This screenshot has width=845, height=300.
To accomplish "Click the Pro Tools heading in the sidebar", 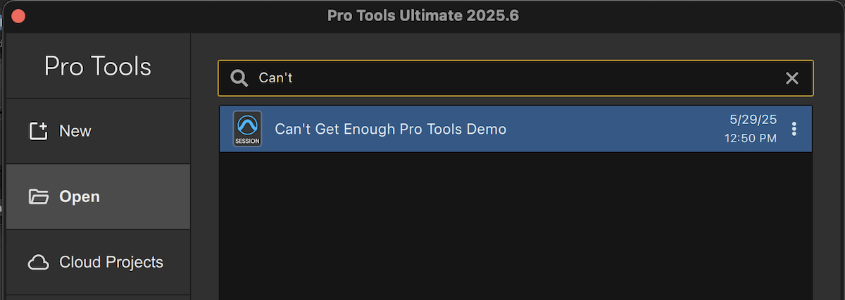I will [97, 66].
